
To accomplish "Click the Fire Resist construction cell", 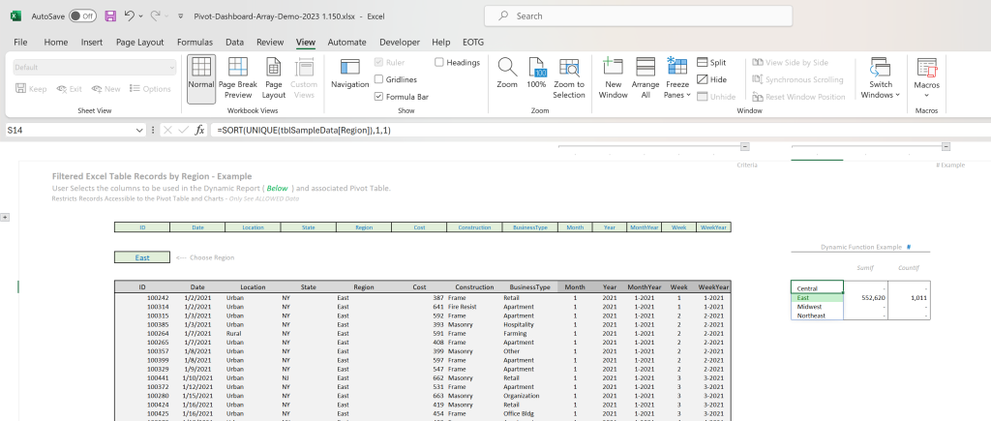I will 474,307.
